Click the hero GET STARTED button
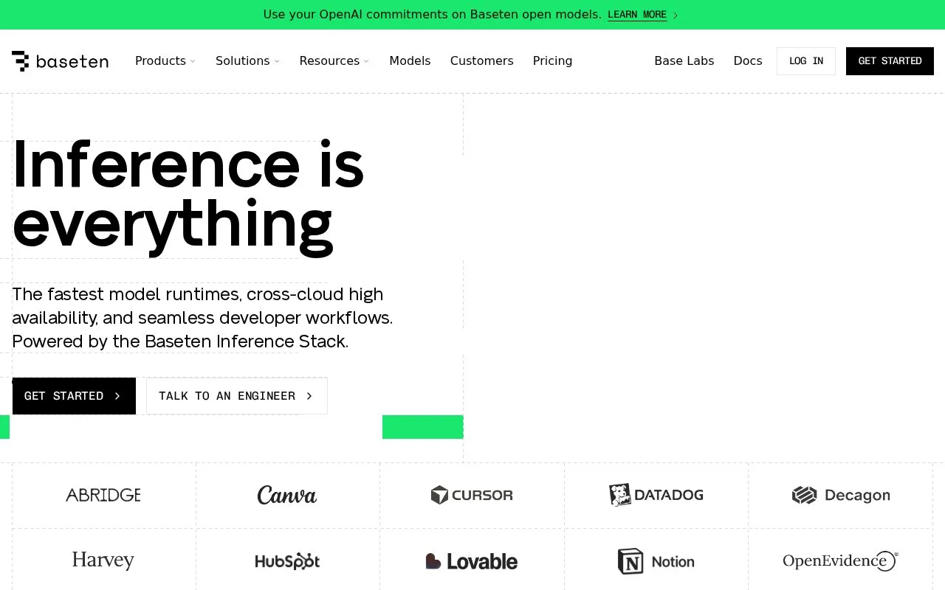Viewport: 945px width, 590px height. click(74, 396)
